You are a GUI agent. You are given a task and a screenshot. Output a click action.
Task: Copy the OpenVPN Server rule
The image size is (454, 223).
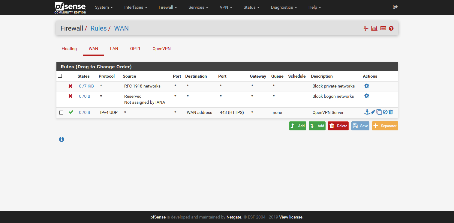click(x=379, y=112)
